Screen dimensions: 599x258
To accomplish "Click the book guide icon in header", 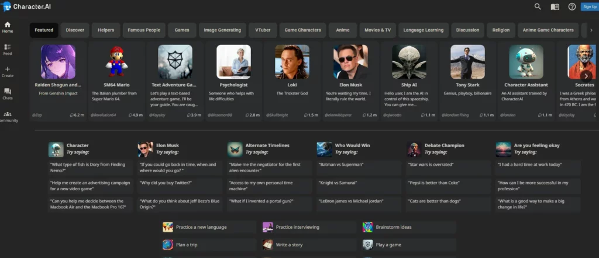I will 555,6.
